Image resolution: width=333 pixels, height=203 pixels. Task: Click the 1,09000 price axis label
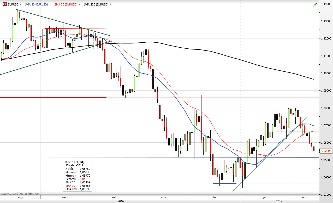click(x=326, y=91)
